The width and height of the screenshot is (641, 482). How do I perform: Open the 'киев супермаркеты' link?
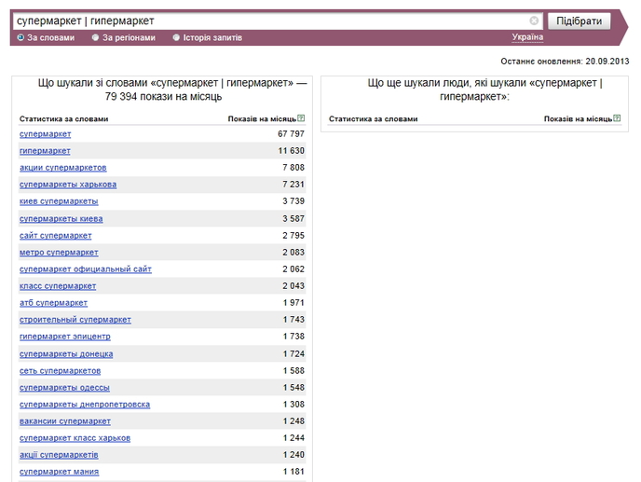pos(59,201)
